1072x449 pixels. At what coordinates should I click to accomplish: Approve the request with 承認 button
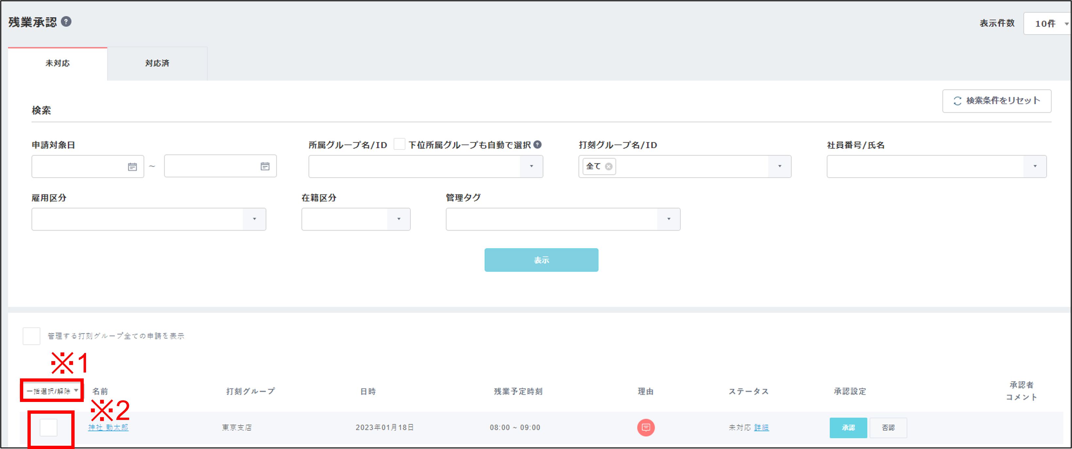click(848, 427)
